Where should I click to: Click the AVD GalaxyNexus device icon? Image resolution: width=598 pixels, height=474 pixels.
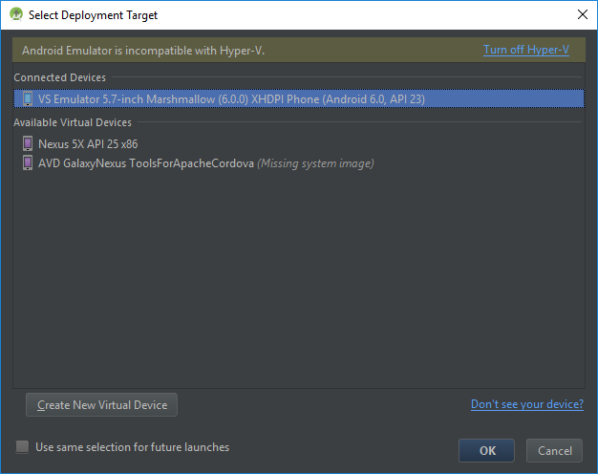coord(28,163)
